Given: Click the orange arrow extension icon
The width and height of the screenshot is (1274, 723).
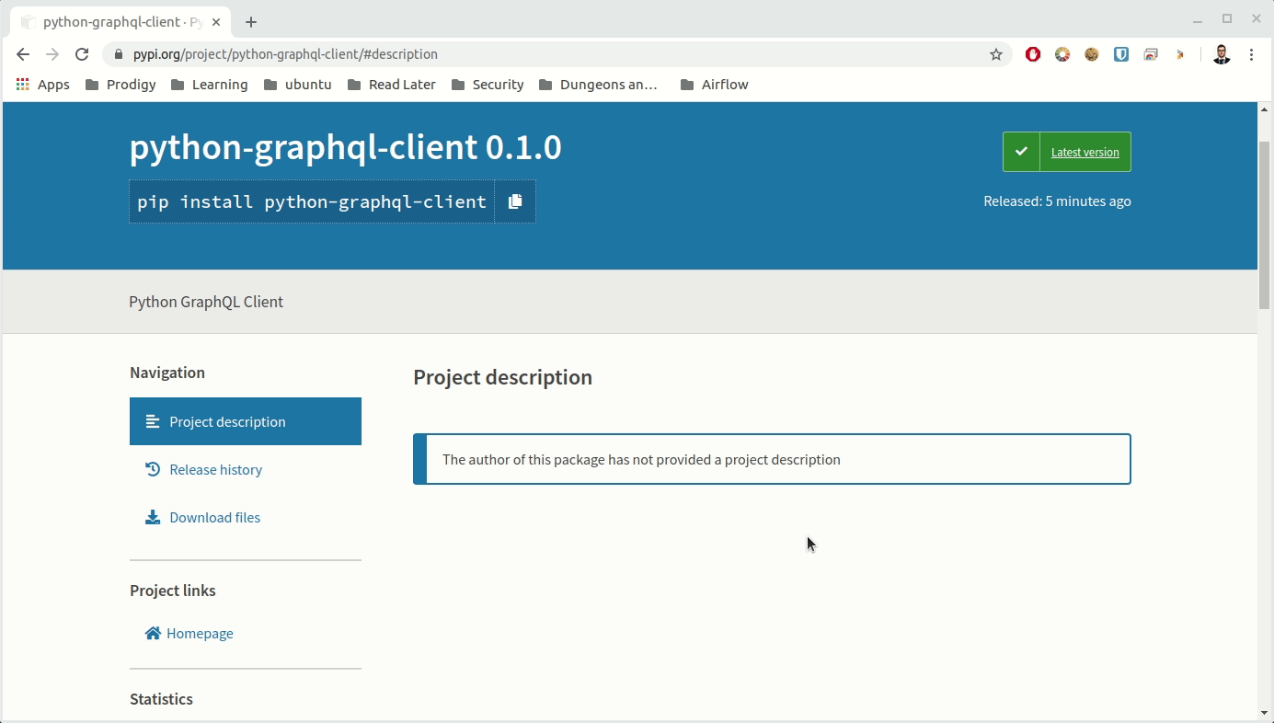Looking at the screenshot, I should (1180, 54).
